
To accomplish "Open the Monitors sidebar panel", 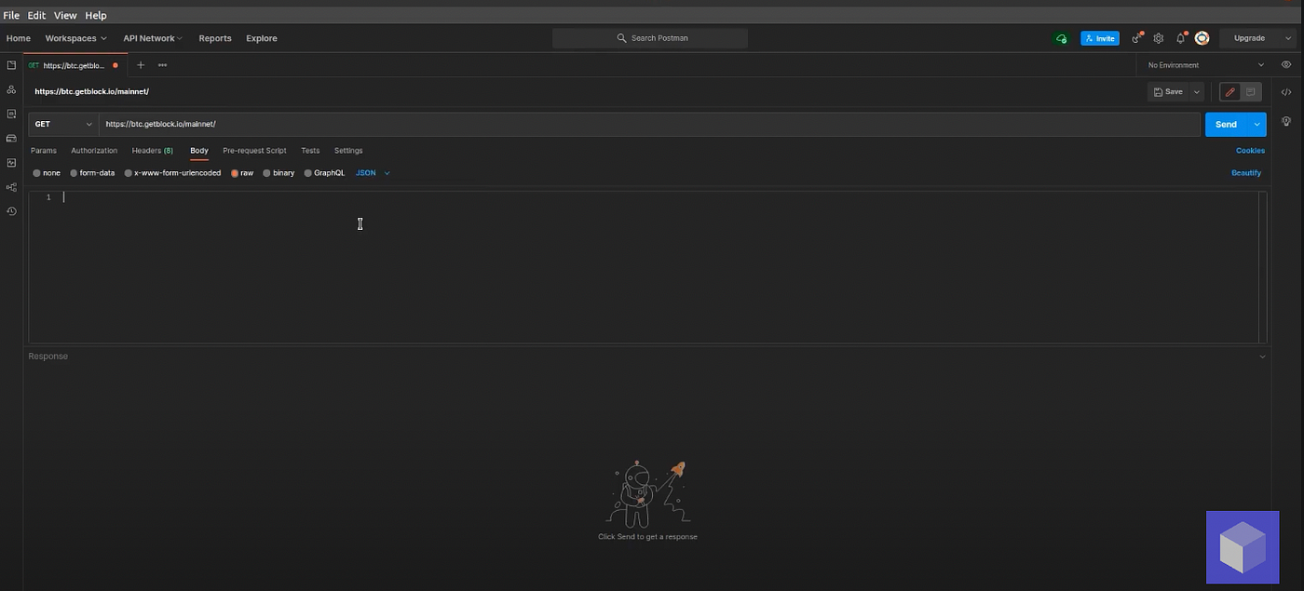I will [11, 162].
